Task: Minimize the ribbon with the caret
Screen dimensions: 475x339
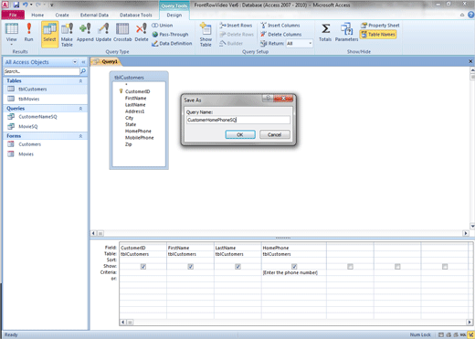Action: (462, 15)
